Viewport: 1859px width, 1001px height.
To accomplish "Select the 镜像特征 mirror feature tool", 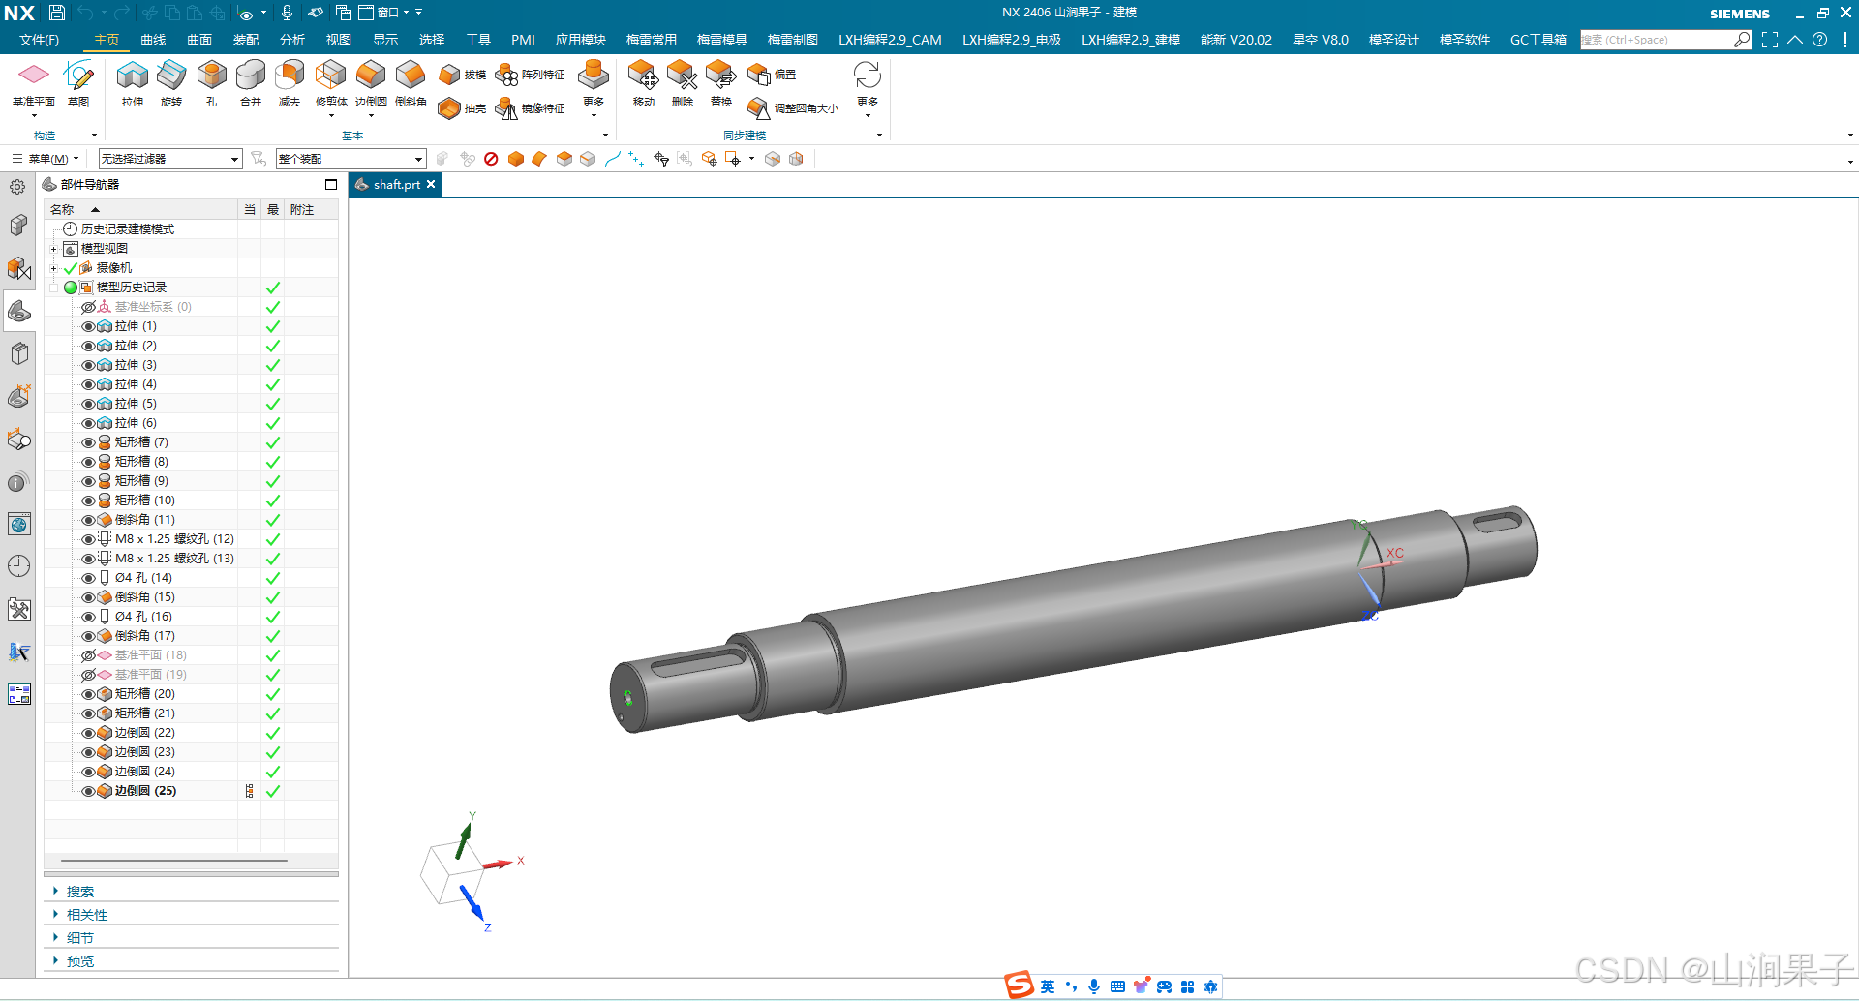I will coord(530,108).
